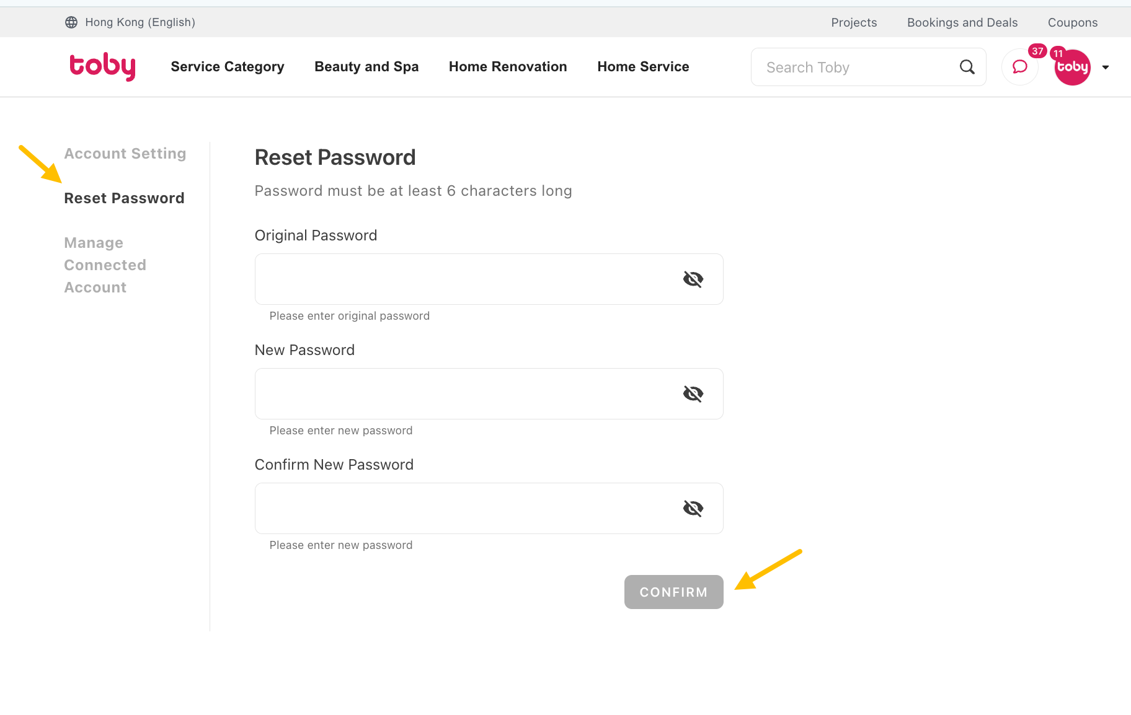Switch to Account Setting tab

pyautogui.click(x=125, y=154)
